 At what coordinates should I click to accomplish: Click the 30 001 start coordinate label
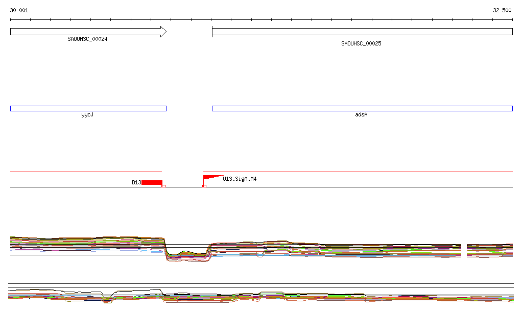point(19,10)
